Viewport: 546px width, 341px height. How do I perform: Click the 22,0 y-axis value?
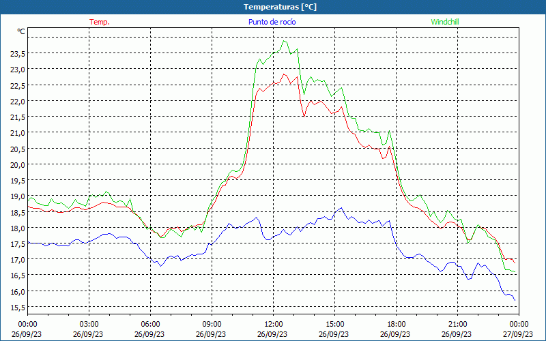pyautogui.click(x=18, y=101)
